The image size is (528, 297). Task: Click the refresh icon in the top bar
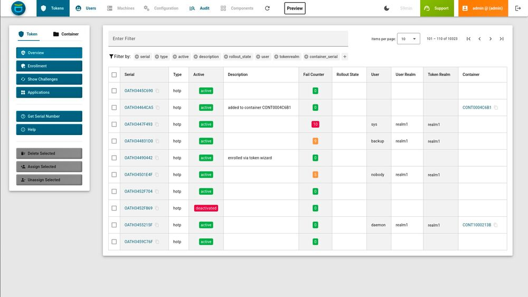tap(267, 8)
